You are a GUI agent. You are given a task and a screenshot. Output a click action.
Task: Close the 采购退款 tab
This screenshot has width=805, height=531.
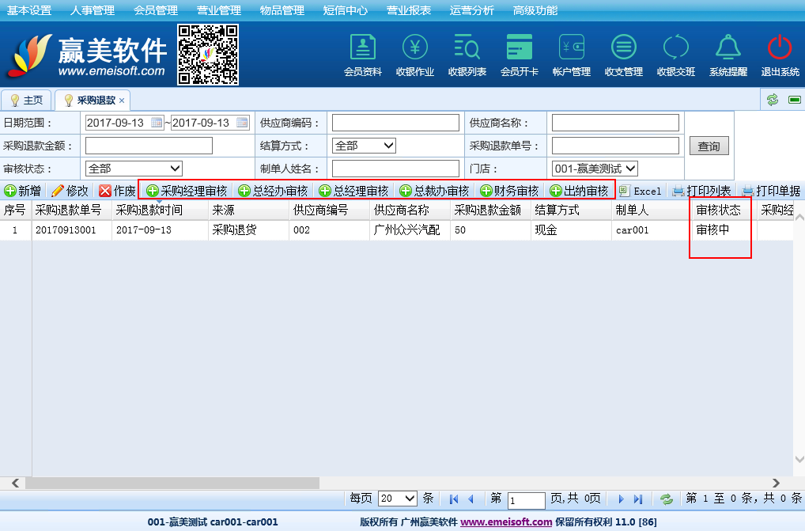point(122,101)
